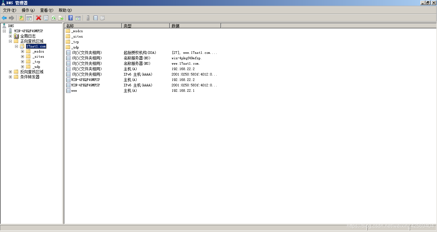Click the DNS Manager title bar app icon
This screenshot has width=437, height=232.
(x=3, y=3)
